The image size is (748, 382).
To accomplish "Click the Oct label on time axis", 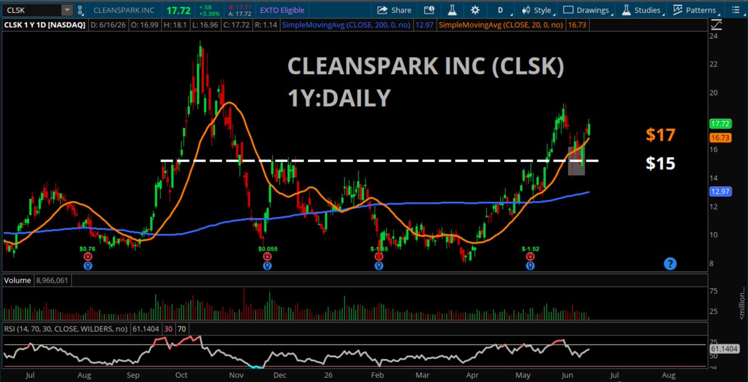I will 181,376.
